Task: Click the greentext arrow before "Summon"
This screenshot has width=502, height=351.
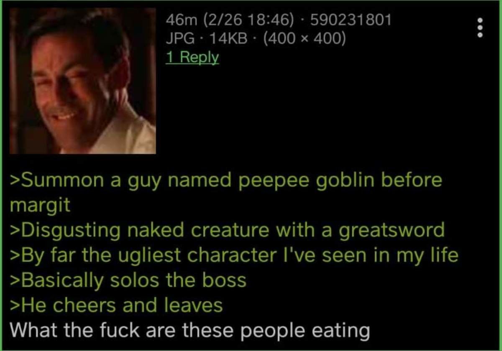Action: click(x=15, y=181)
